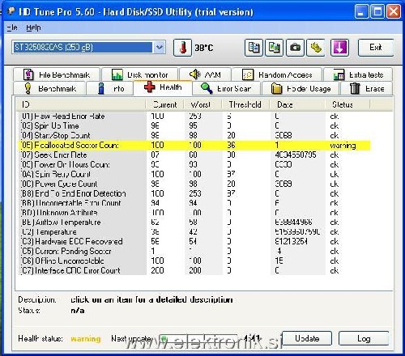Select (C2) Temperature row

195,232
